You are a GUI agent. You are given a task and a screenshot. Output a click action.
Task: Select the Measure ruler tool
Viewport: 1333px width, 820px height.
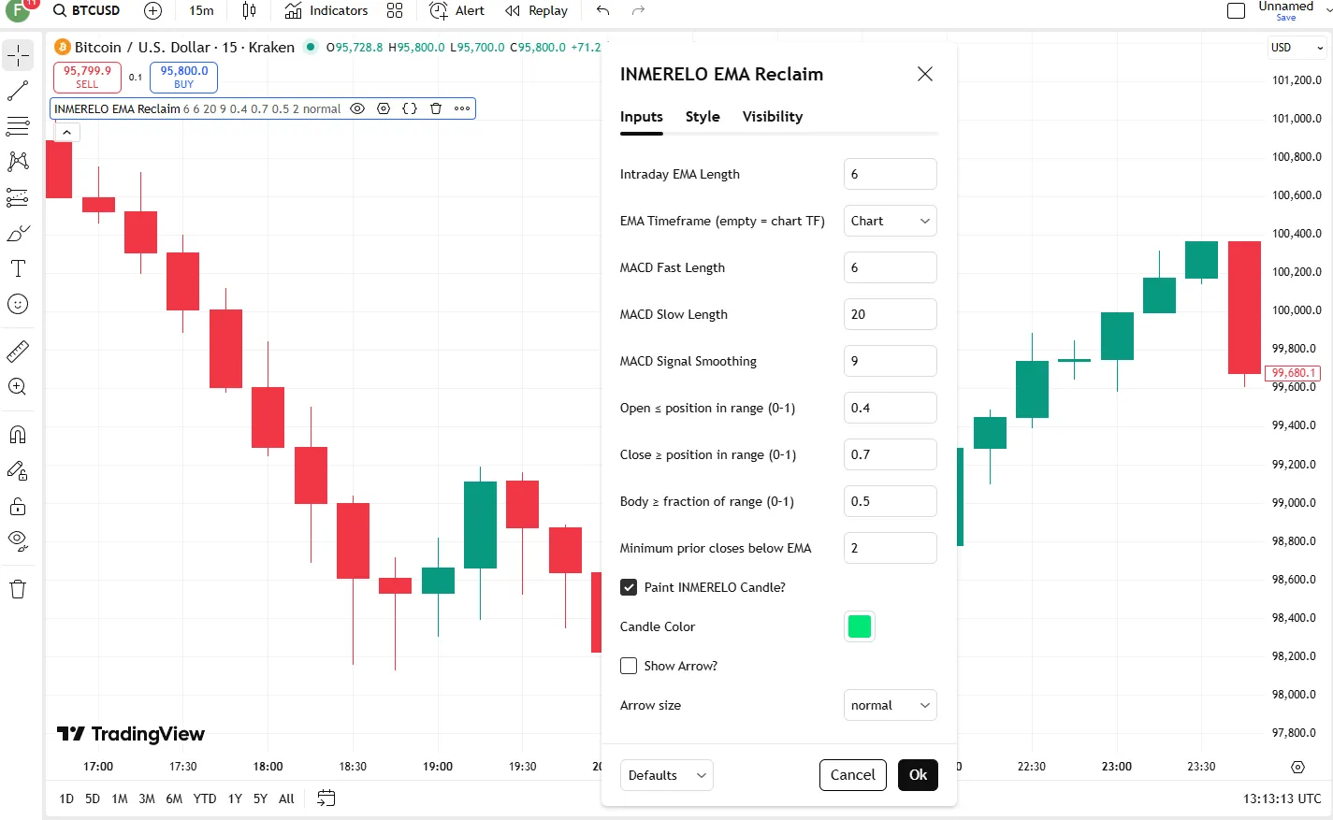[x=18, y=351]
